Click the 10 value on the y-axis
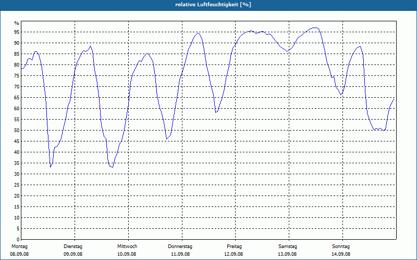This screenshot has width=417, height=260. pyautogui.click(x=17, y=218)
